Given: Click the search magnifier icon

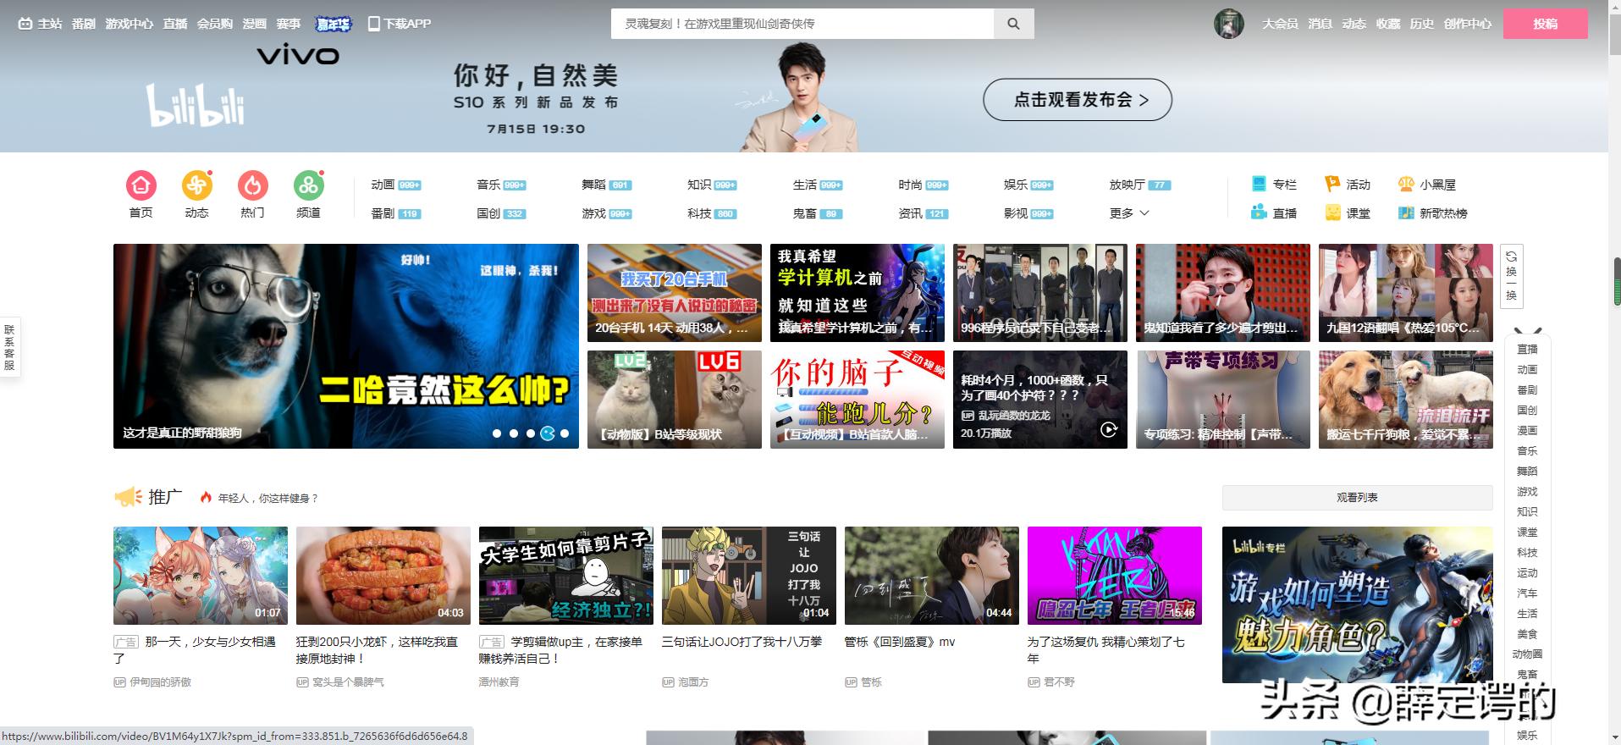Looking at the screenshot, I should tap(1013, 24).
